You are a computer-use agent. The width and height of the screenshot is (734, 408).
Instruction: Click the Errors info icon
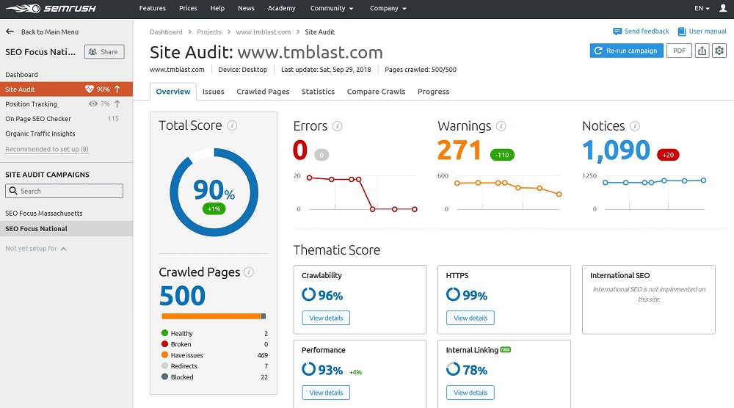click(x=337, y=126)
